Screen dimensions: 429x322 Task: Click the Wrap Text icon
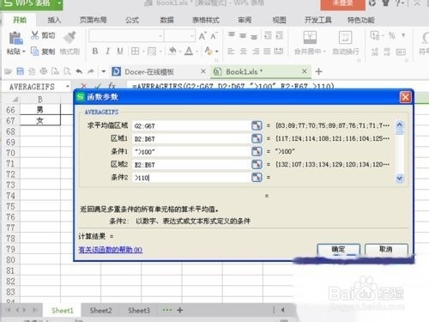[345, 38]
